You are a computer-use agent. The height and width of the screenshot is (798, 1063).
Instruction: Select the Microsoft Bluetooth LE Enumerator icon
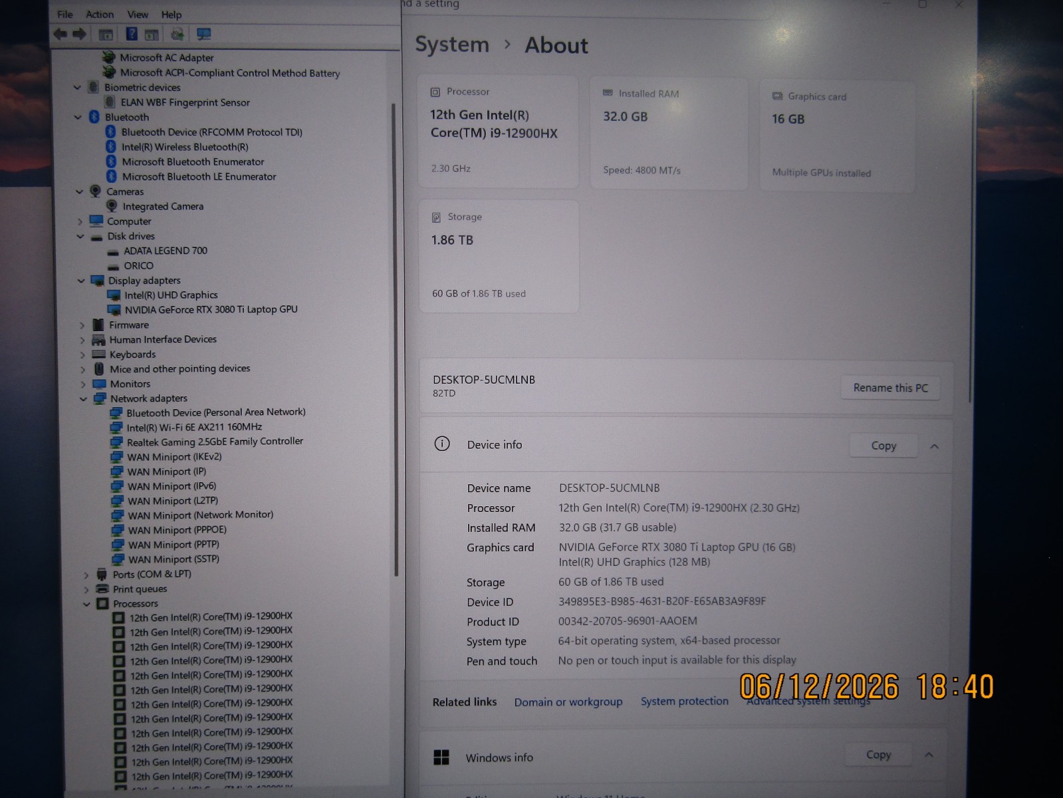coord(111,176)
